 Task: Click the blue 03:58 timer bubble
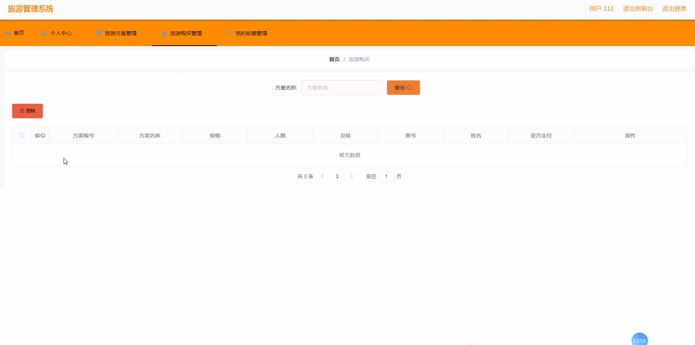[639, 340]
